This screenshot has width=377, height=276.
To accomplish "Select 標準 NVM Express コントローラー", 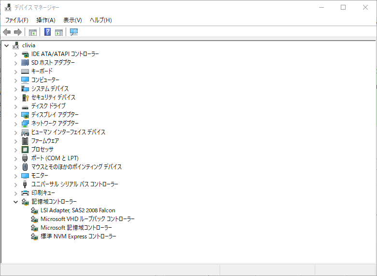I will (x=78, y=236).
